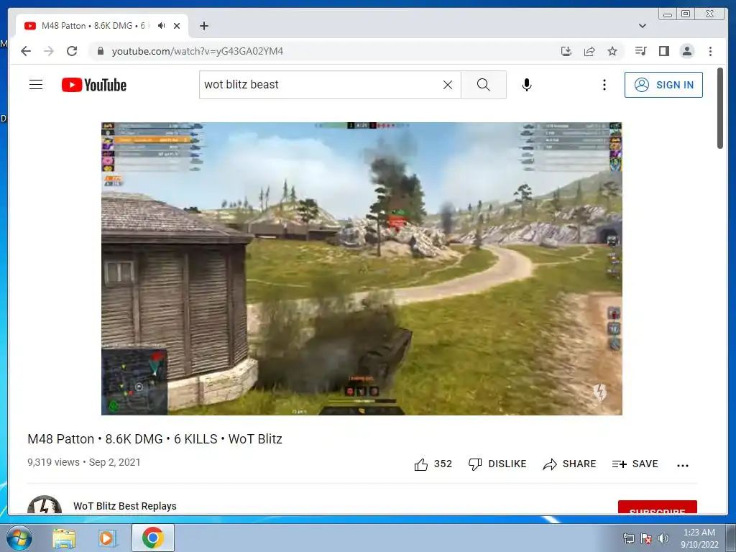
Task: Click the video player to pause
Action: [x=362, y=269]
